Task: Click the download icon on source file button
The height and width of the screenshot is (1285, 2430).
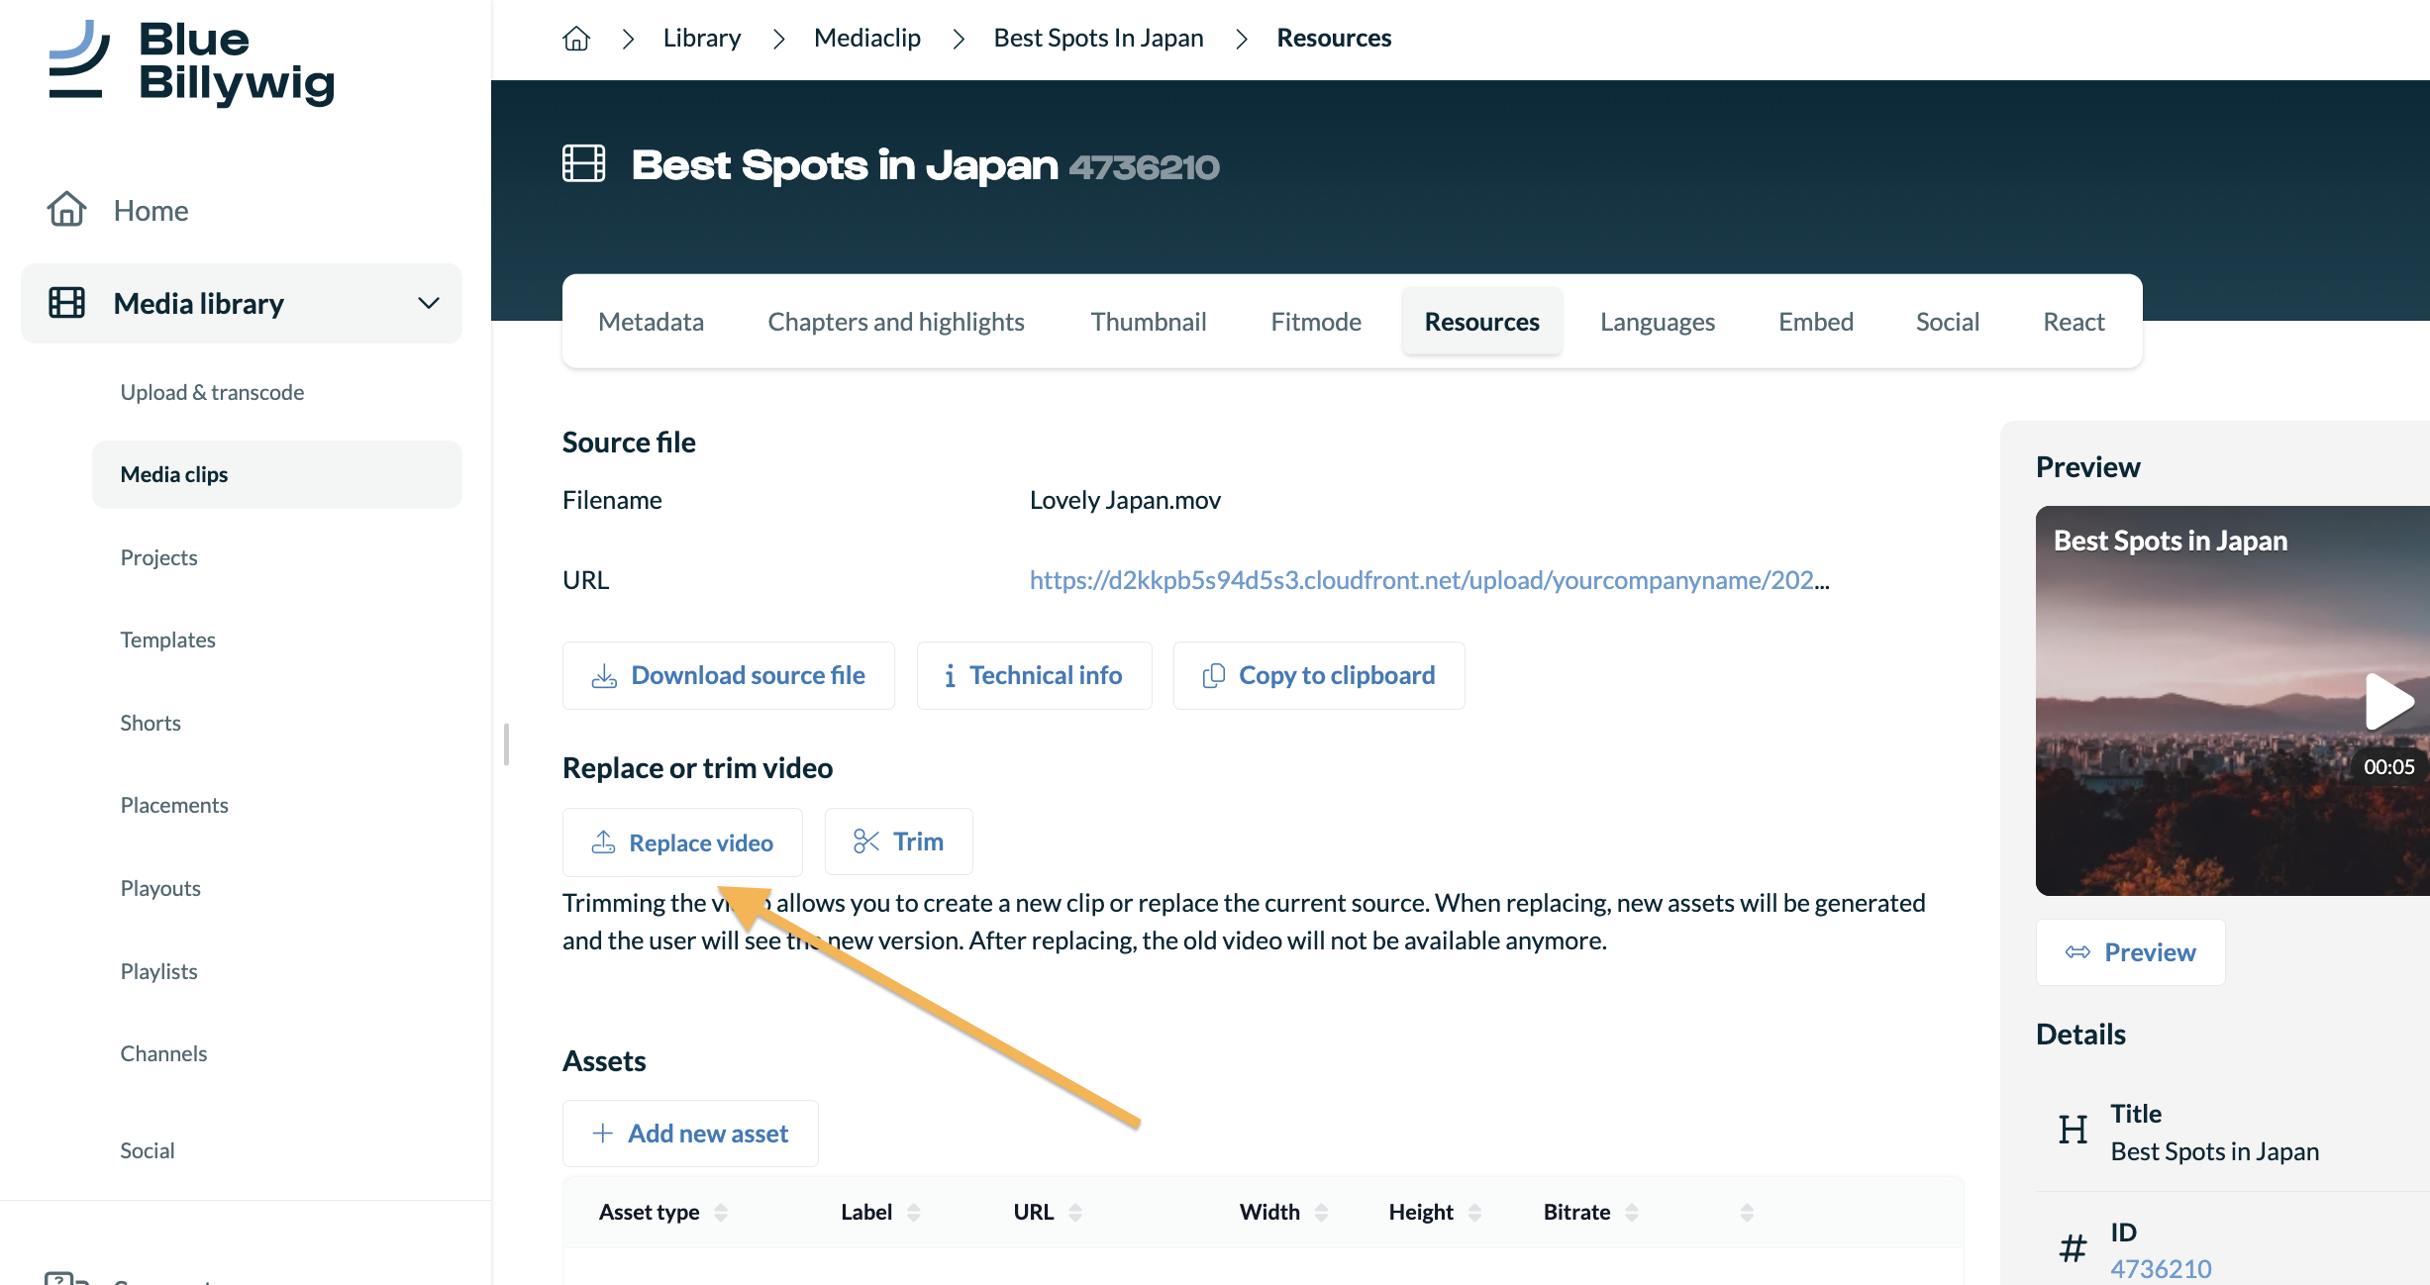Action: click(x=604, y=676)
